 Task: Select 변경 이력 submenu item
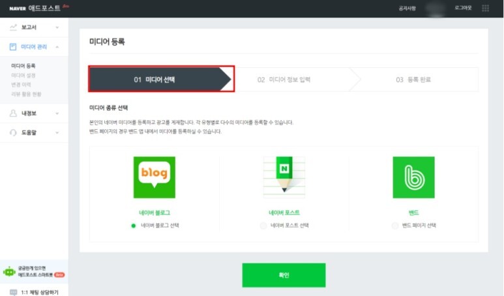click(x=21, y=85)
